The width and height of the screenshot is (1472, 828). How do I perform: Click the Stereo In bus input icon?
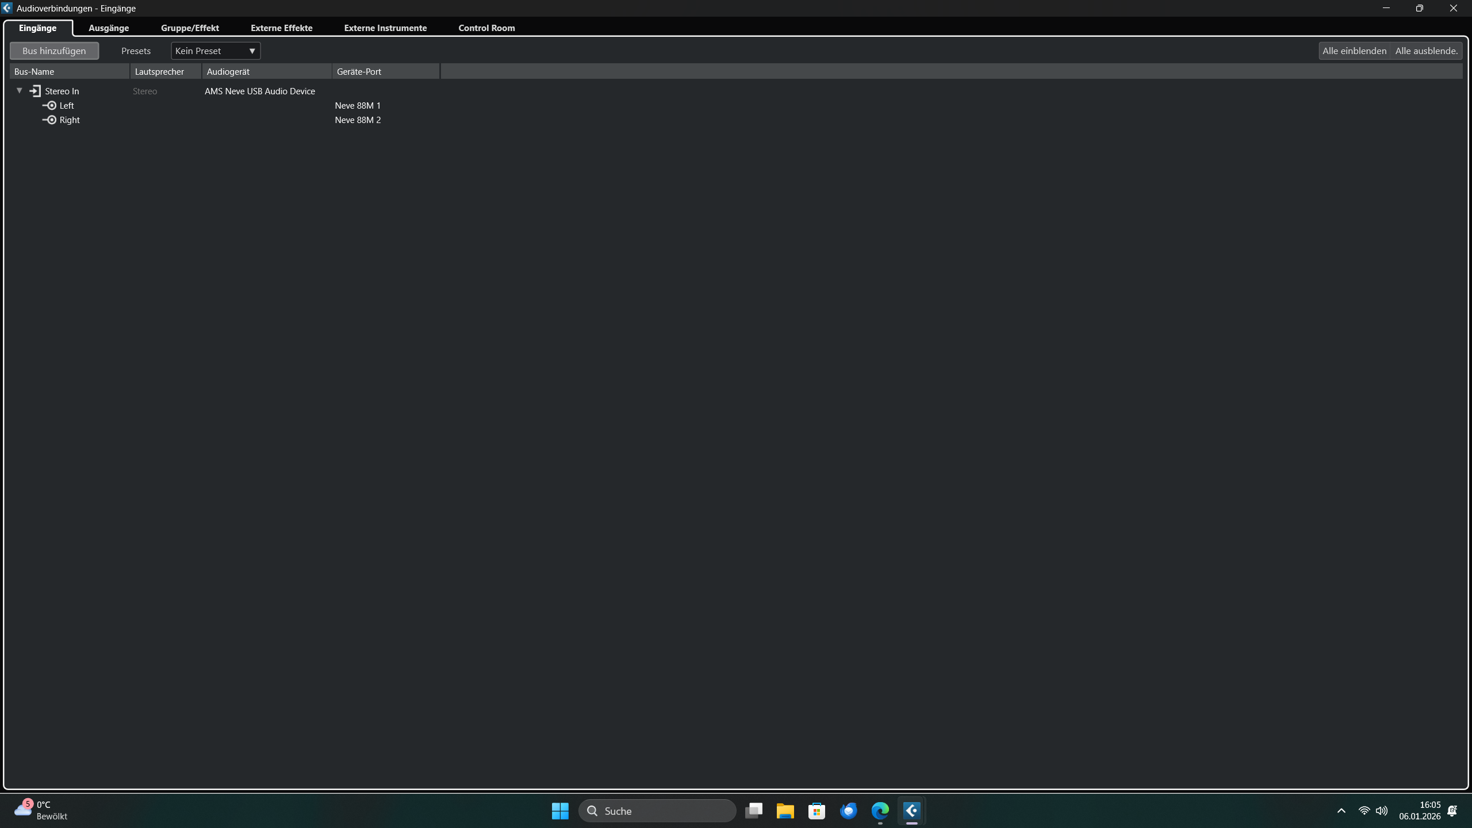(36, 91)
